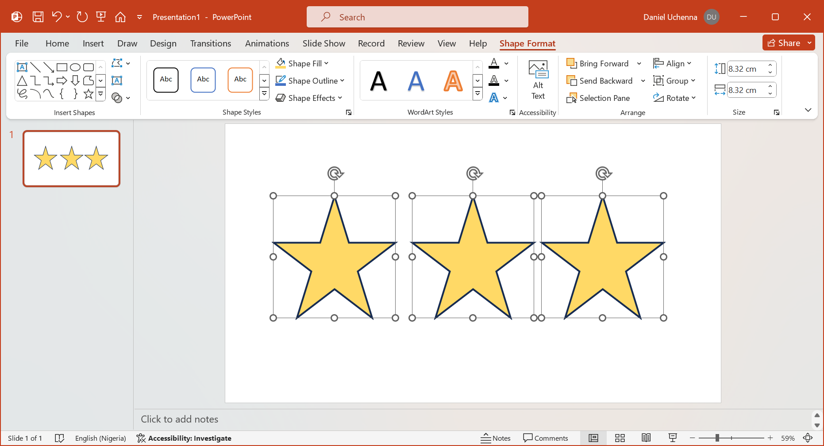
Task: Apply the orange outlined Abc shape style
Action: [240, 80]
